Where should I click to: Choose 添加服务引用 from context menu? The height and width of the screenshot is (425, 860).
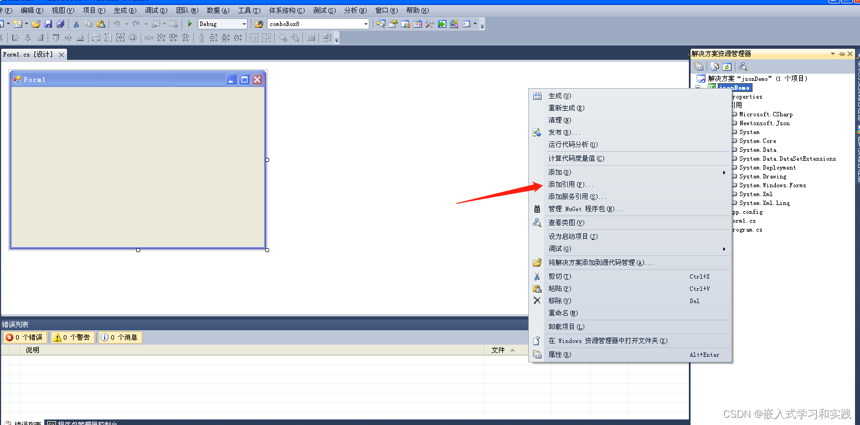coord(630,197)
